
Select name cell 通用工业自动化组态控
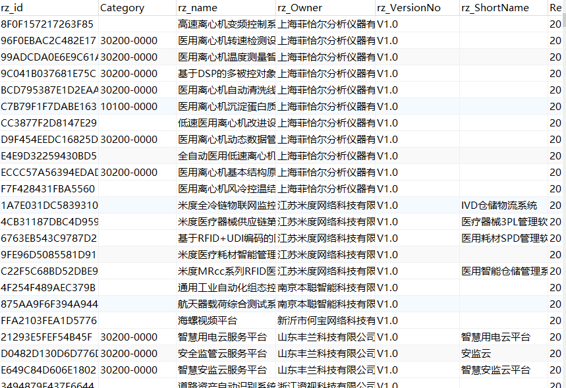click(x=226, y=288)
